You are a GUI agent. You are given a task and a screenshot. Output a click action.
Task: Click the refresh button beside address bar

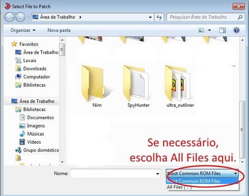(x=159, y=17)
